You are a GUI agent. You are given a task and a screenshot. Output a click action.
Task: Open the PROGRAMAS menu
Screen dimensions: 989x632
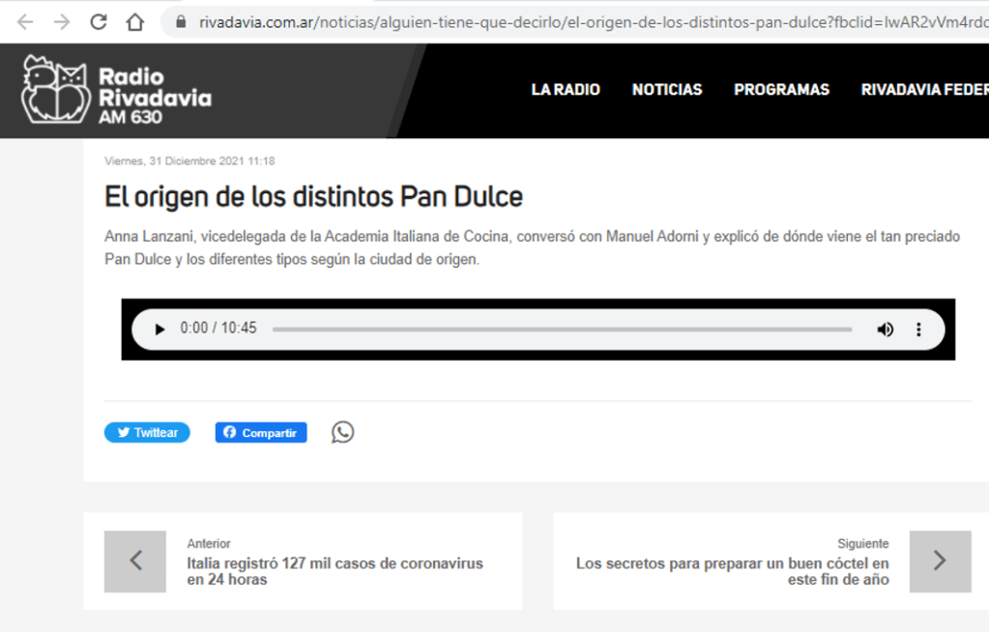pos(781,90)
